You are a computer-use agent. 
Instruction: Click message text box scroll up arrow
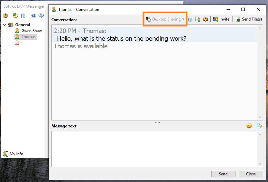pyautogui.click(x=260, y=135)
